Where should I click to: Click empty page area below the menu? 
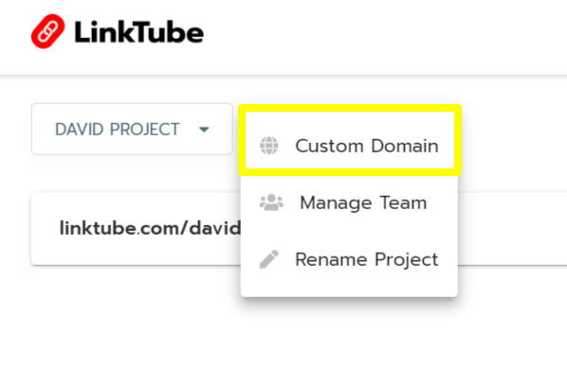pyautogui.click(x=349, y=341)
